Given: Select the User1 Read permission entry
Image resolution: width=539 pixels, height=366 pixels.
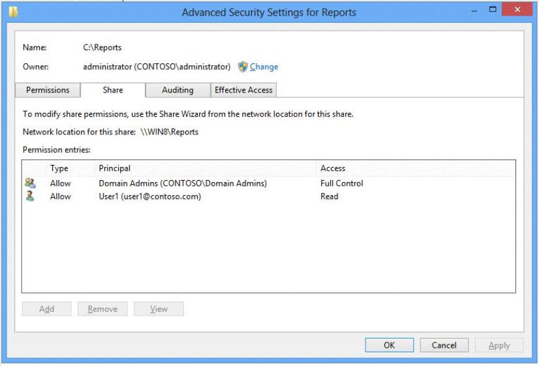Looking at the screenshot, I should pyautogui.click(x=268, y=196).
